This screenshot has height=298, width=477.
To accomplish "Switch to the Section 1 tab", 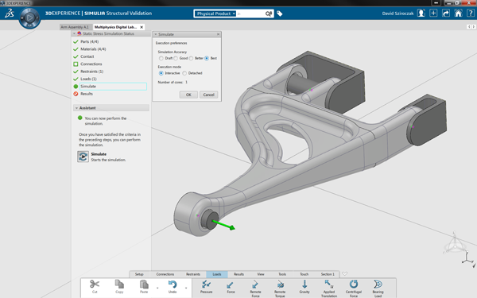I will pos(328,274).
